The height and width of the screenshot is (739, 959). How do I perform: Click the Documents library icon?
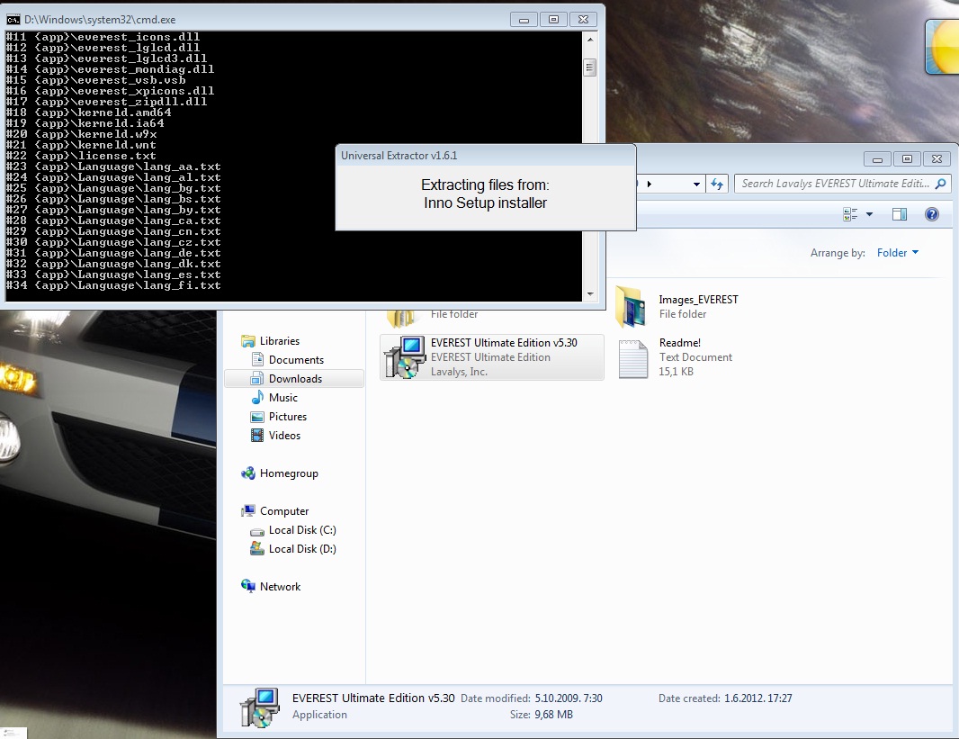pos(257,360)
